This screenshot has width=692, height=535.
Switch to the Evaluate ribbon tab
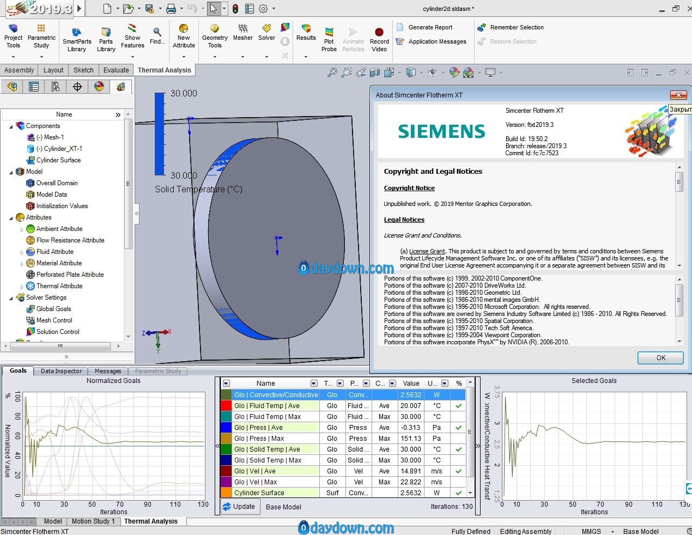click(116, 70)
